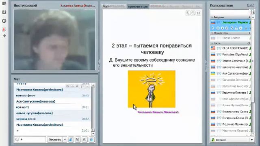
Task: Open the Отошел status dropdown
Action: [x=232, y=140]
